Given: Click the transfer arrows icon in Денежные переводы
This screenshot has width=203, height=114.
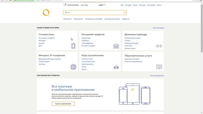Looking at the screenshot, I should 159,46.
